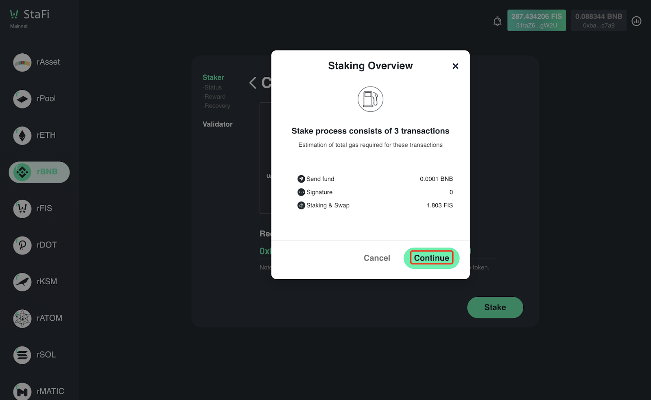The width and height of the screenshot is (651, 400).
Task: Select the rDOT Polkadot icon
Action: click(22, 246)
